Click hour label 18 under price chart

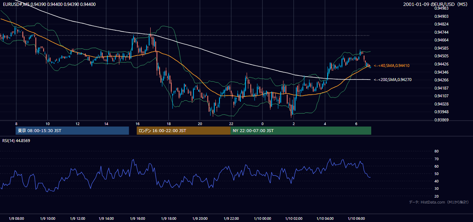169,124
